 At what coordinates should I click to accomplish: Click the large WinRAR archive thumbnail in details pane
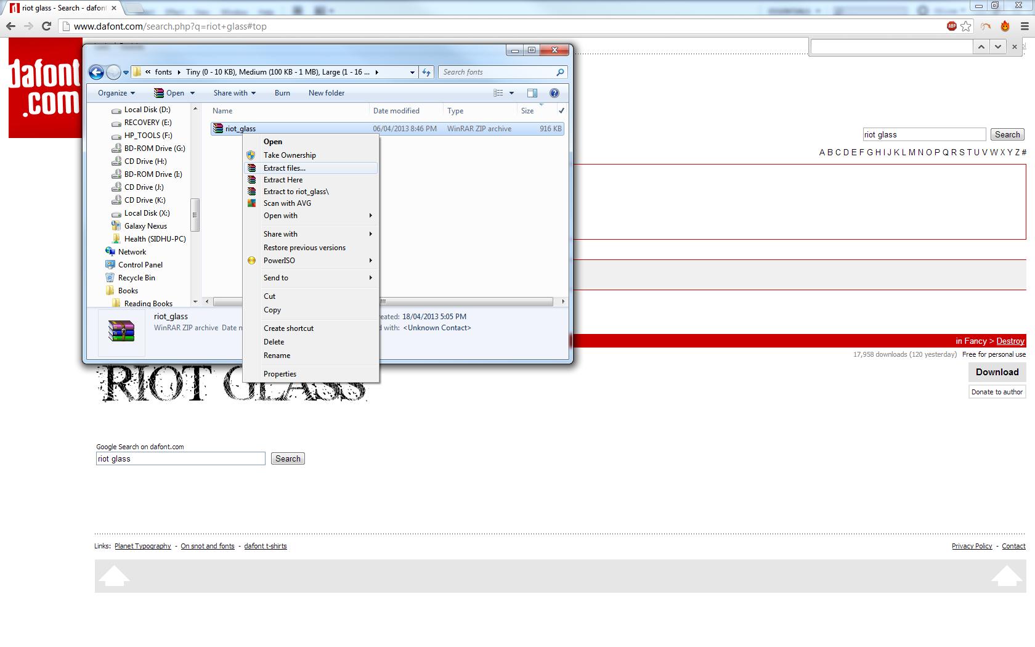pos(121,331)
